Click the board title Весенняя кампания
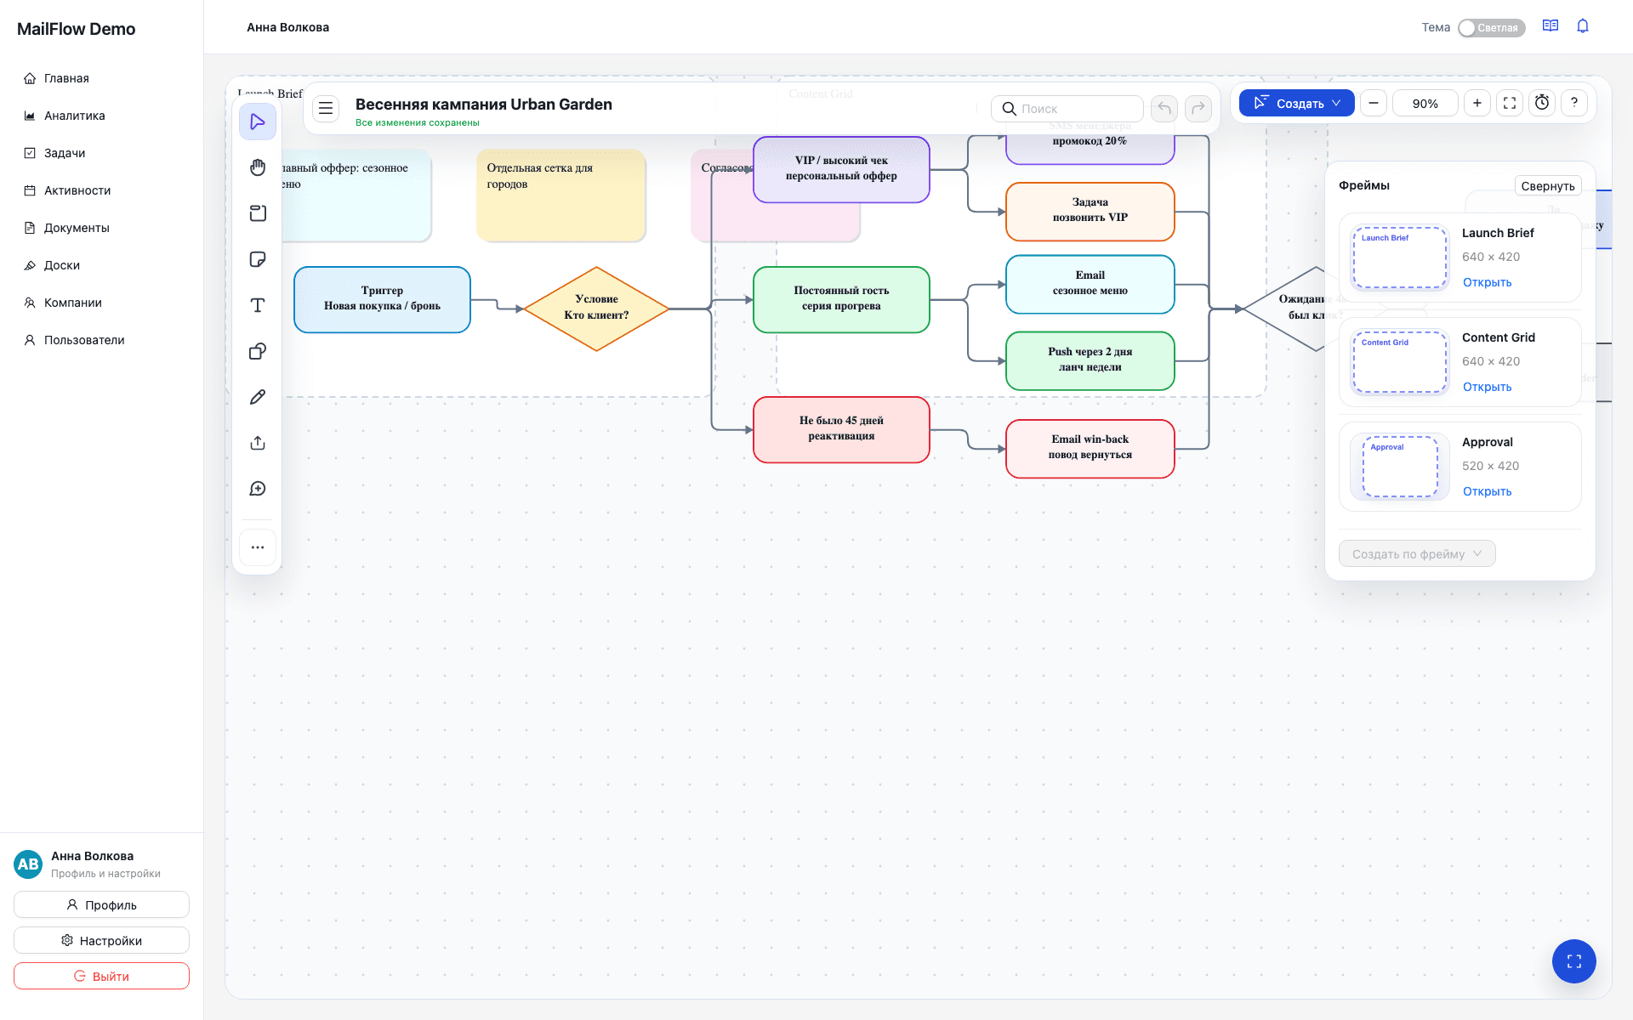This screenshot has height=1020, width=1633. click(x=483, y=104)
